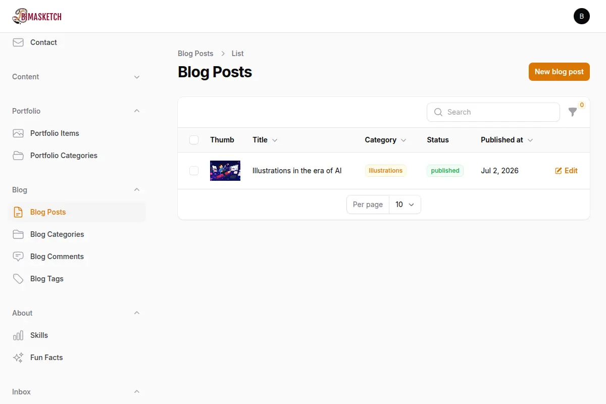Toggle the select-all checkbox in header

(x=194, y=140)
